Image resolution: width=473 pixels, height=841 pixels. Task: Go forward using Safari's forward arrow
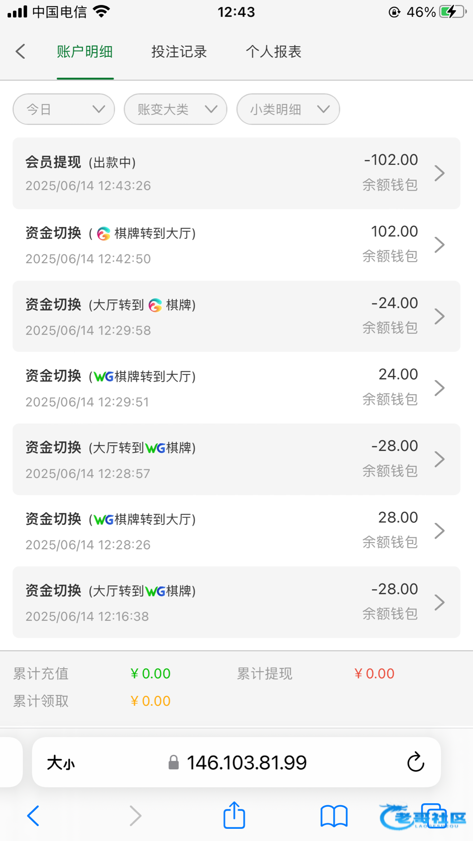(x=135, y=815)
